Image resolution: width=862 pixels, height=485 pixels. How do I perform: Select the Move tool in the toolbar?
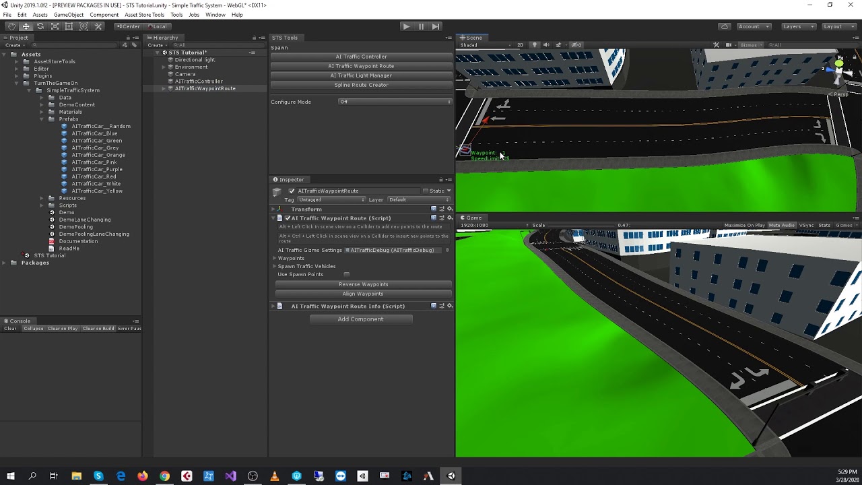pos(26,26)
